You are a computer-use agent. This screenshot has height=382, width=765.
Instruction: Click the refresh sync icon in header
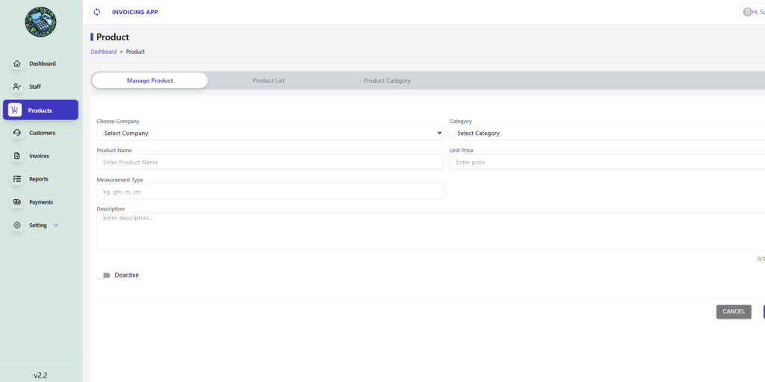[96, 12]
